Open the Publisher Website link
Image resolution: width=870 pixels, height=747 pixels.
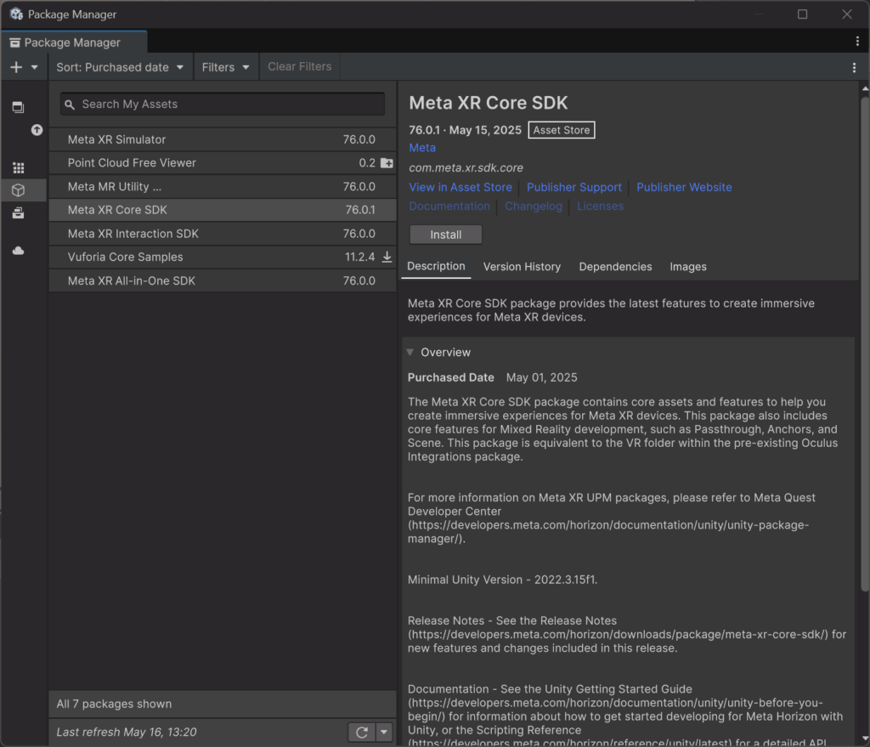[x=684, y=187]
